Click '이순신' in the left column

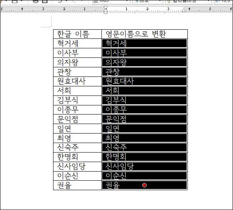[x=68, y=176]
